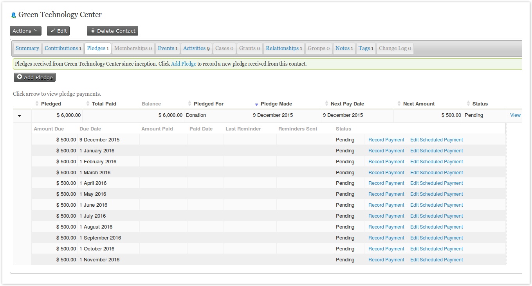Edit Scheduled Payment for 1 July 2016

click(x=436, y=216)
